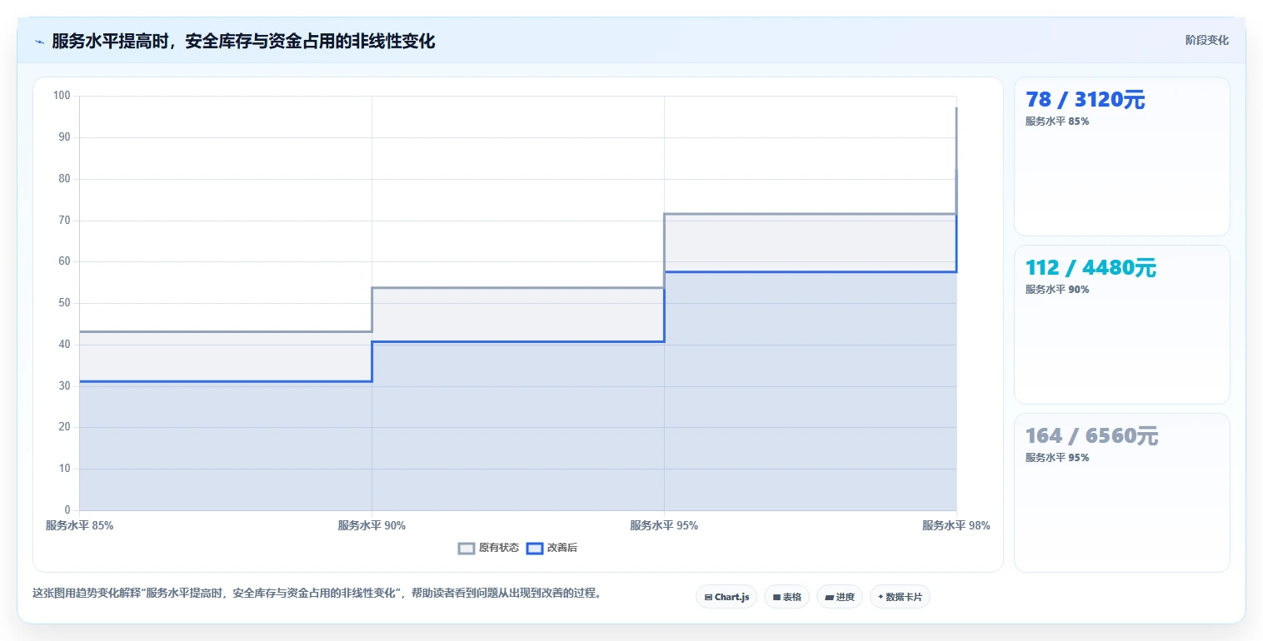Click the y-axis value 80
The image size is (1263, 641).
(65, 179)
